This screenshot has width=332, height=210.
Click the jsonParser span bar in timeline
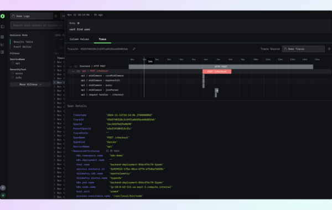tap(216, 90)
